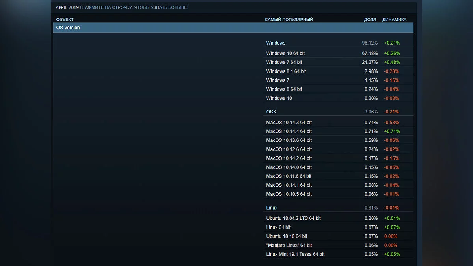Collapse the OS Version row
Image resolution: width=473 pixels, height=266 pixels.
click(233, 28)
